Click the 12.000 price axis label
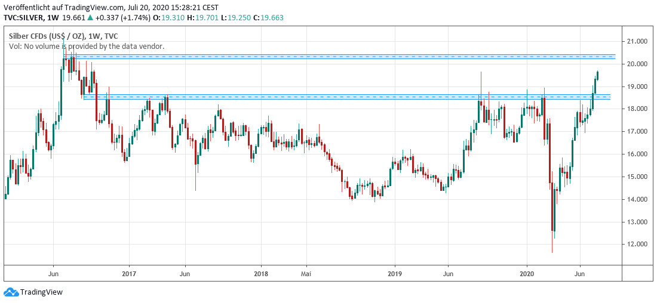657x303 pixels. pyautogui.click(x=638, y=245)
